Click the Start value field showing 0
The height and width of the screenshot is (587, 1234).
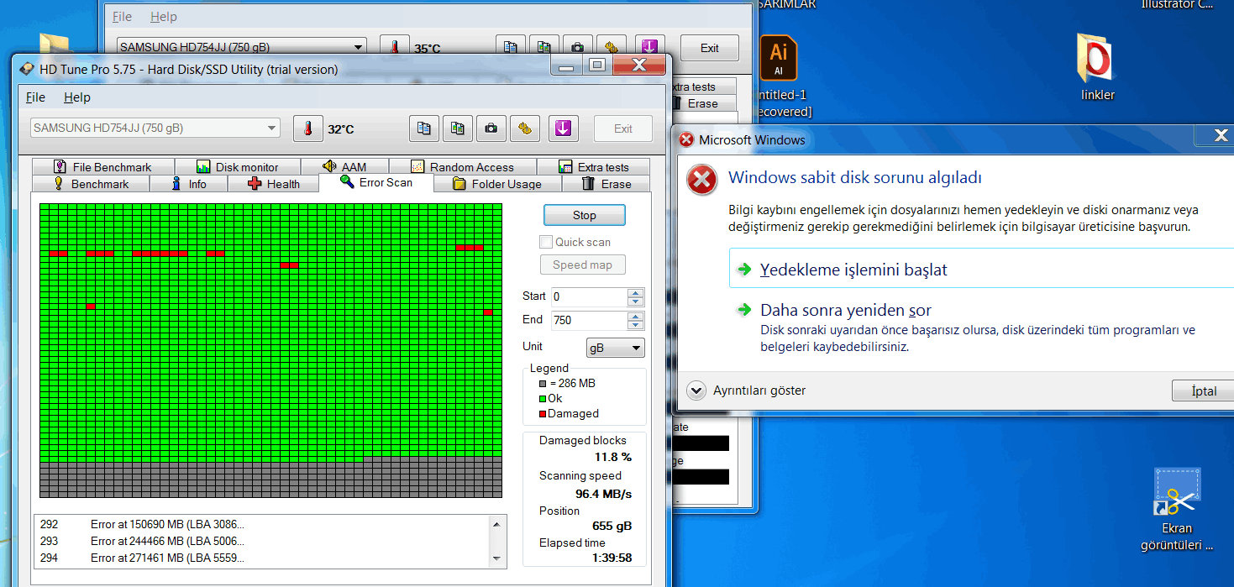[589, 296]
